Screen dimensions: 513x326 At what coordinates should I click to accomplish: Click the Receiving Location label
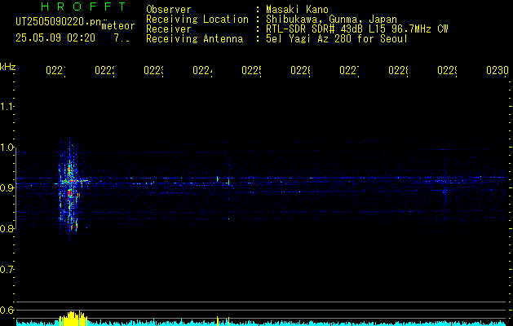(197, 20)
